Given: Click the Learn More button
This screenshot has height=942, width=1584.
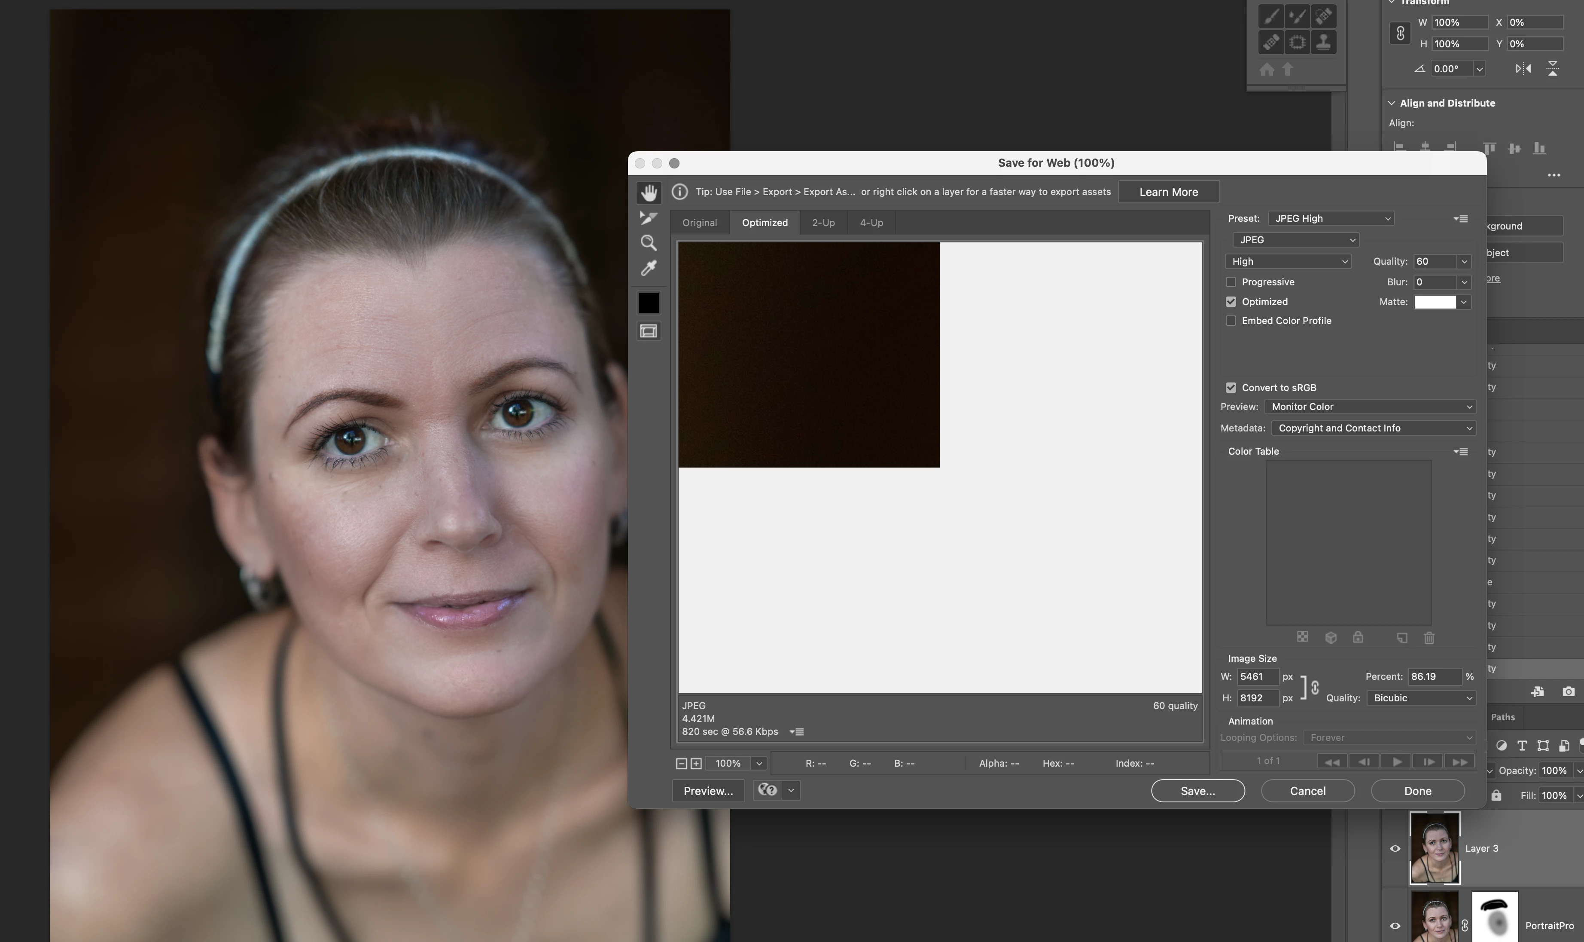Looking at the screenshot, I should tap(1168, 192).
